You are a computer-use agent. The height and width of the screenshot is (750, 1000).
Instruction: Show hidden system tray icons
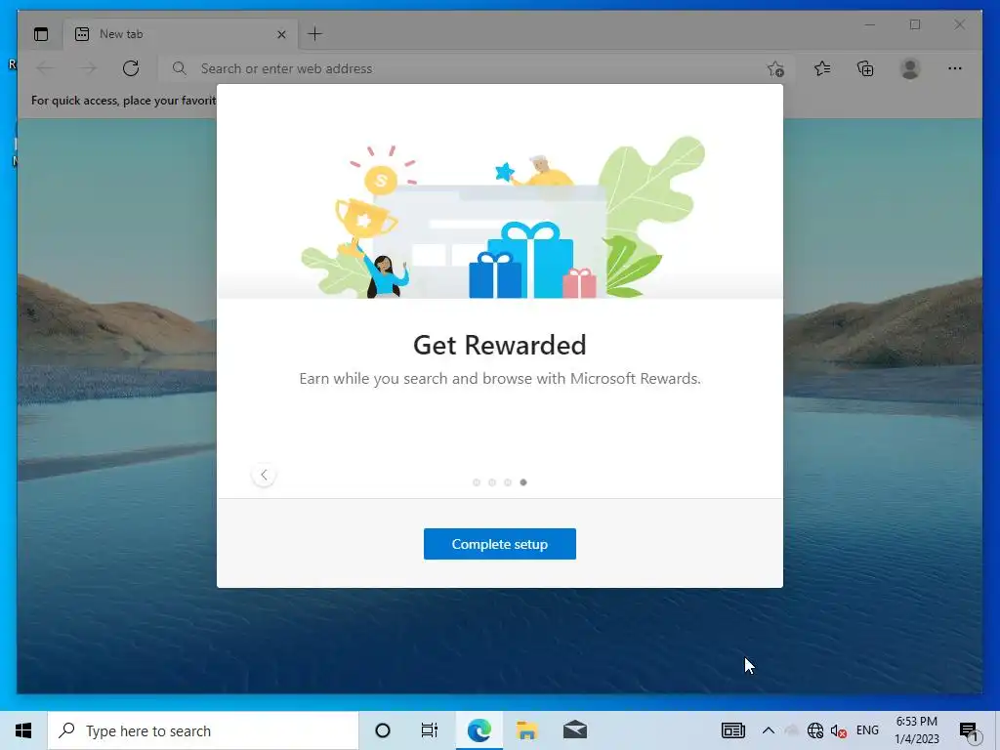point(769,730)
